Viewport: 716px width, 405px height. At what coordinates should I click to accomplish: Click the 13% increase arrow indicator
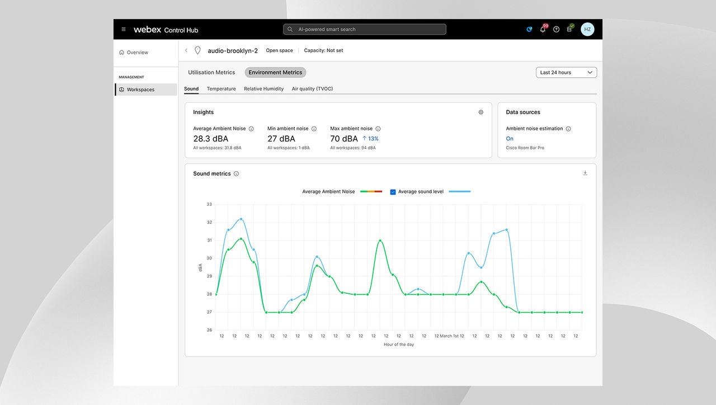point(370,139)
